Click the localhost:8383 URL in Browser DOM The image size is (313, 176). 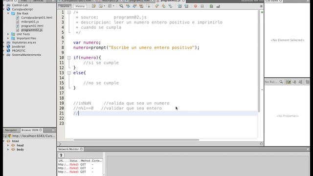(34, 136)
